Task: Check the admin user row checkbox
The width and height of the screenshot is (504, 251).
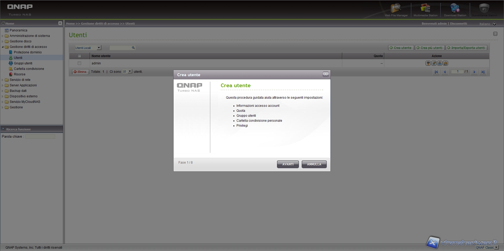Action: point(80,63)
